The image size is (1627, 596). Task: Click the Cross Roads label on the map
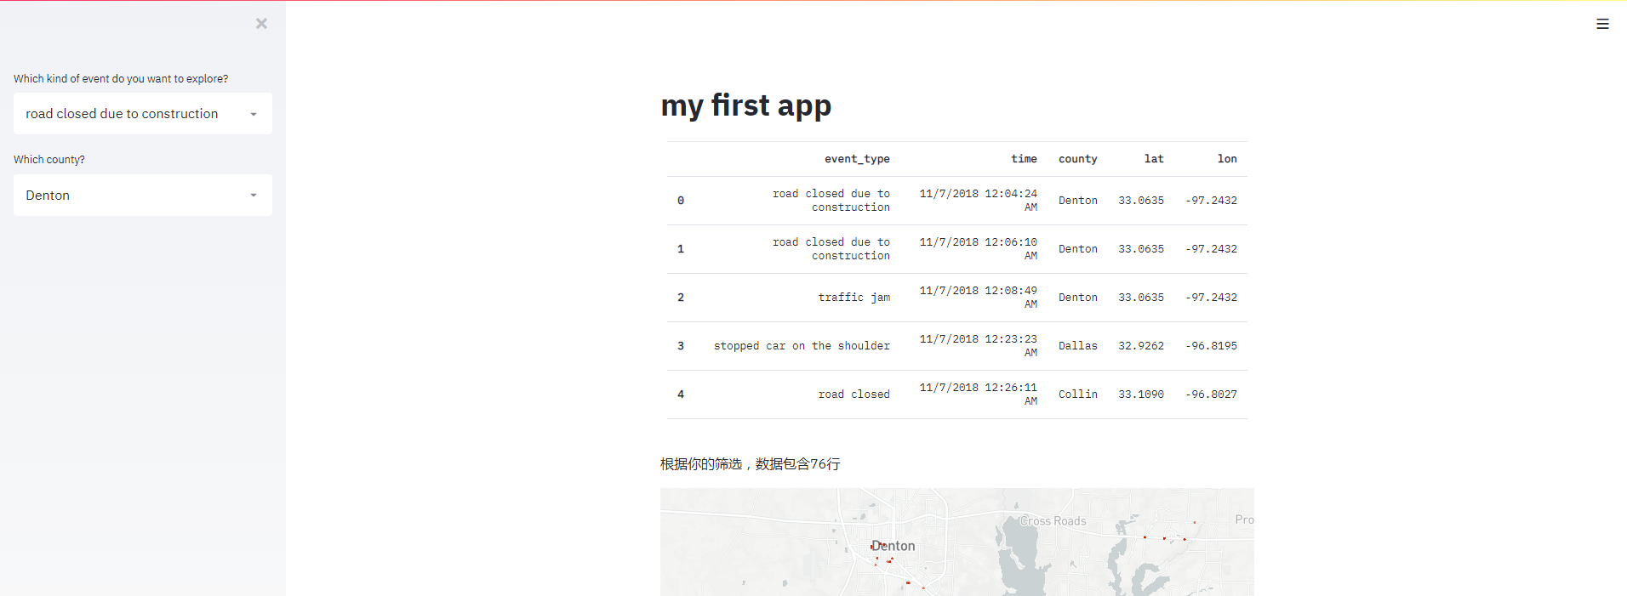(x=1053, y=521)
